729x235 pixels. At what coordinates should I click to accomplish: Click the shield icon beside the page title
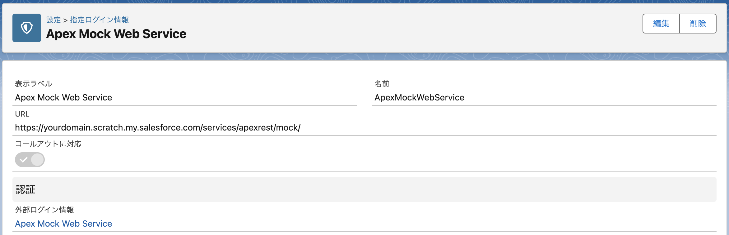pyautogui.click(x=27, y=28)
